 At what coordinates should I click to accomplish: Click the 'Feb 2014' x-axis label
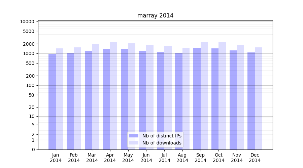pos(74,158)
